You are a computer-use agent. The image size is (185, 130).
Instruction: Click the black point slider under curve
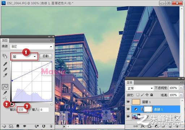12,104
